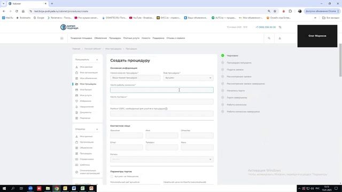342x192 pixels.
Task: Open the Новости menu item
Action: 146,38
